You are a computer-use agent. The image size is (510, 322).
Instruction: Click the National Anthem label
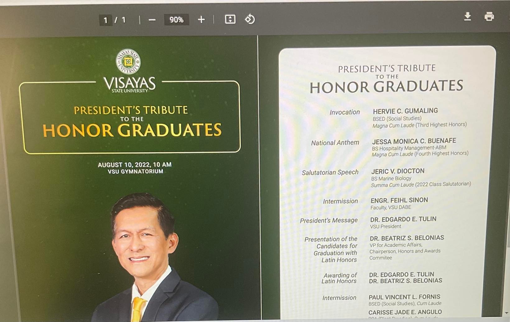[335, 143]
